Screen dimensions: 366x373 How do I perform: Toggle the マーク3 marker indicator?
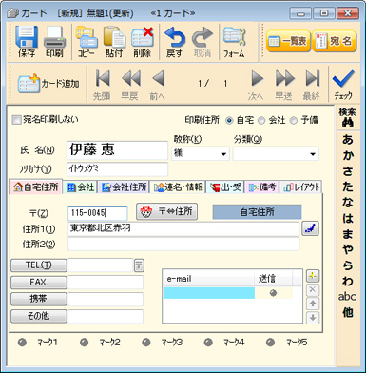tap(146, 343)
